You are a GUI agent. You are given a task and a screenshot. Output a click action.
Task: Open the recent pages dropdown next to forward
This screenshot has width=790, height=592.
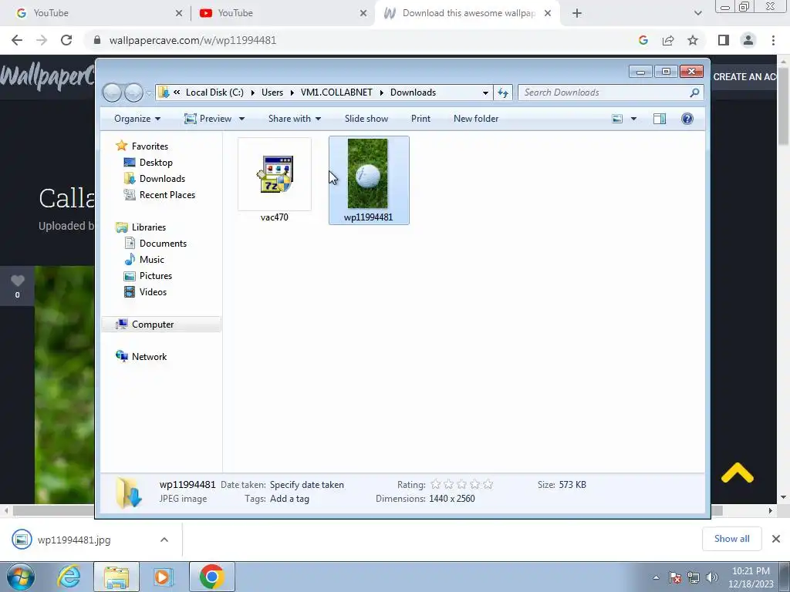149,93
